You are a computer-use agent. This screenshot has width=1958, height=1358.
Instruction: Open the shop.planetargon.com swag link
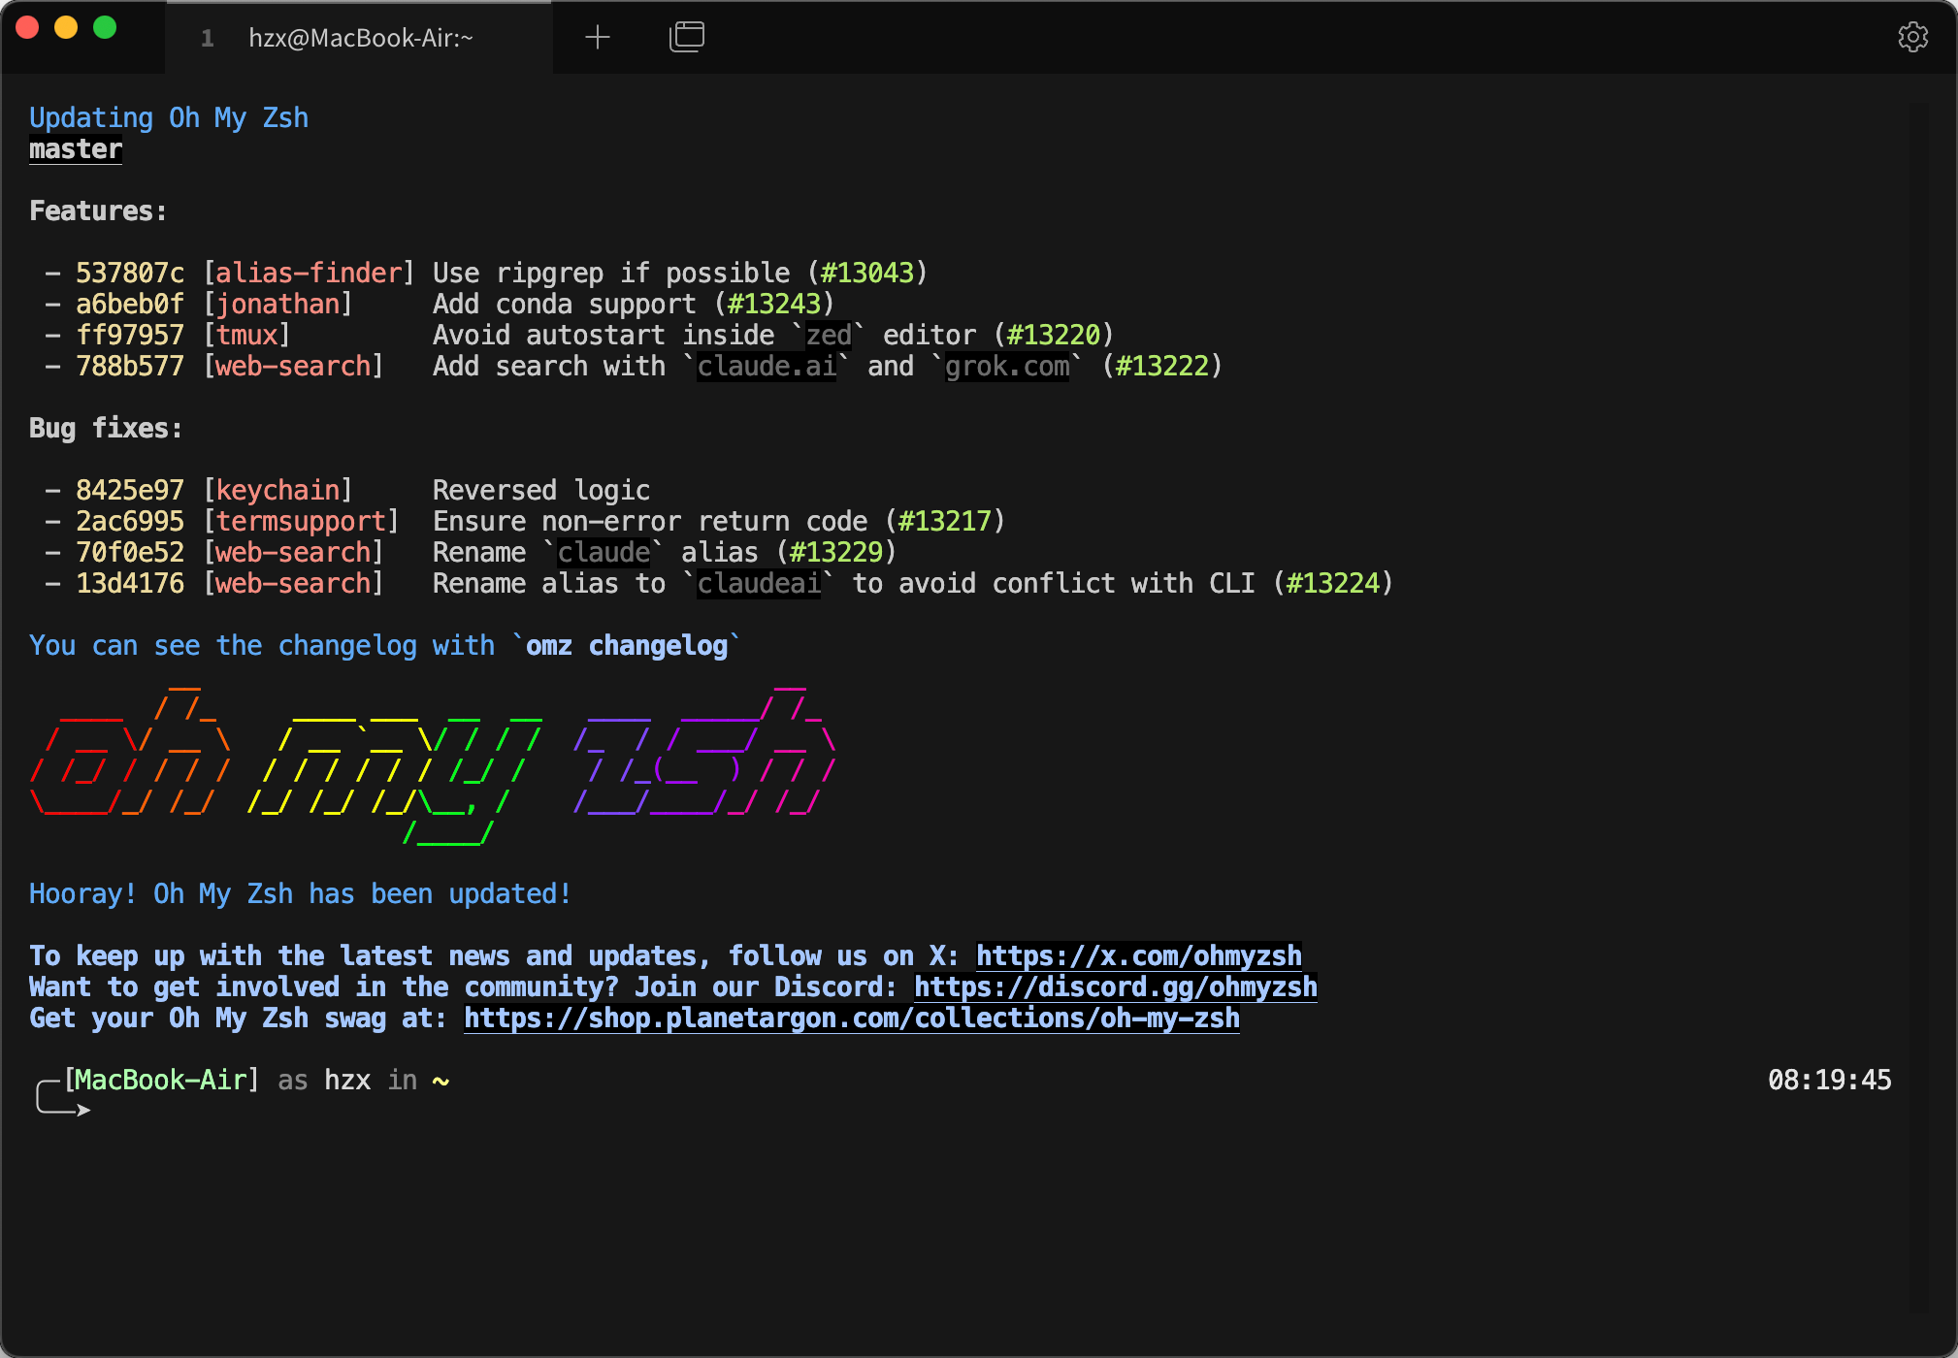(x=852, y=1018)
